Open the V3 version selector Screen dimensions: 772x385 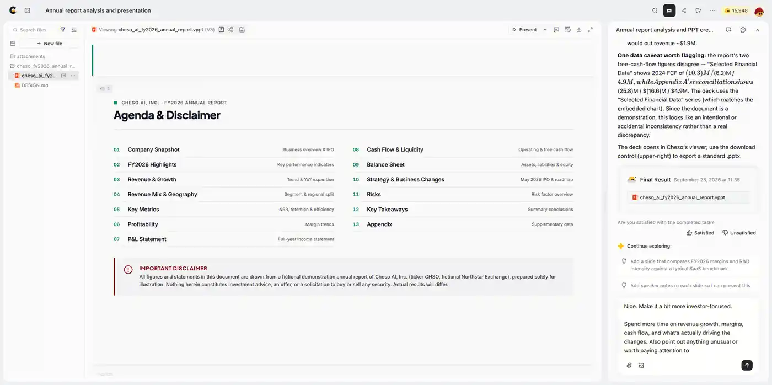click(210, 30)
